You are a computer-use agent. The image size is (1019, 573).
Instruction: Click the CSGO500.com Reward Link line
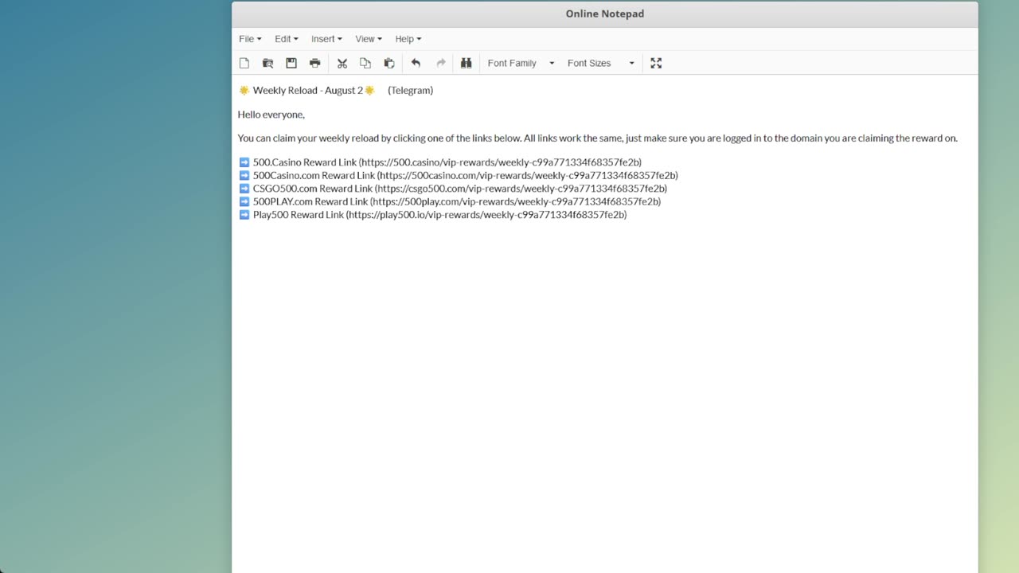pos(453,189)
